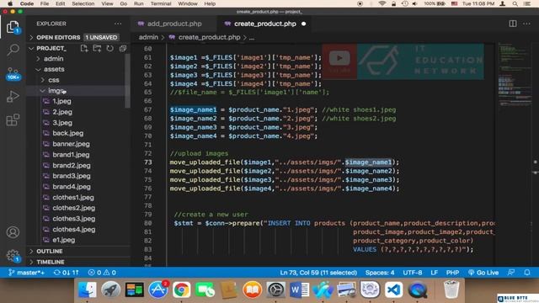Screen dimensions: 539x303
Task: Refresh the explorer tree
Action: (x=110, y=49)
